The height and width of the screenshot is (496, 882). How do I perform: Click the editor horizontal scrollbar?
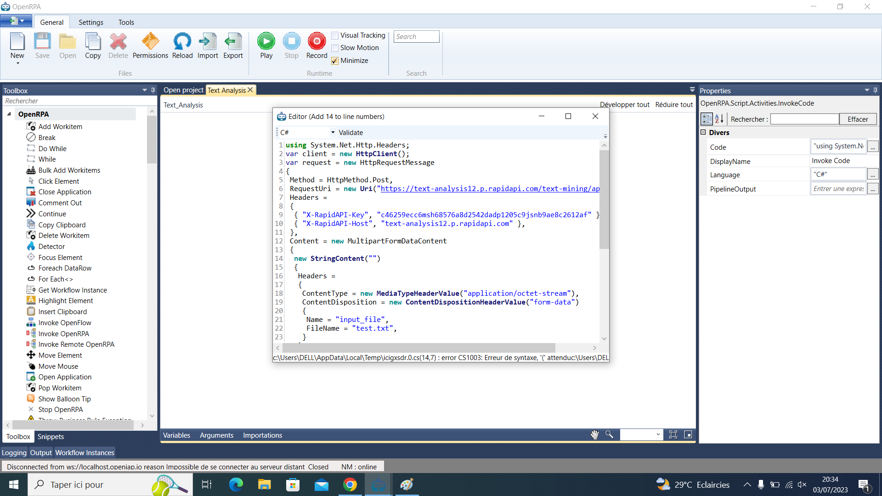point(419,348)
